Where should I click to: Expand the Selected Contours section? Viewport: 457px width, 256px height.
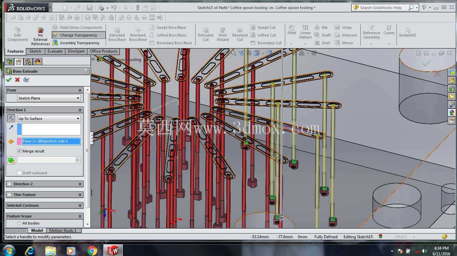click(x=80, y=205)
